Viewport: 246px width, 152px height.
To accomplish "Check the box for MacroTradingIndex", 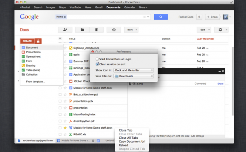I will coord(60,114).
